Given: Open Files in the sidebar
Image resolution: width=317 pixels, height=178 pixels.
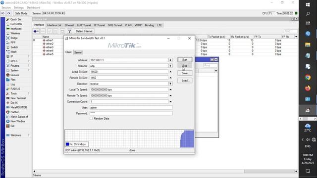Looking at the screenshot, I should [13, 80].
